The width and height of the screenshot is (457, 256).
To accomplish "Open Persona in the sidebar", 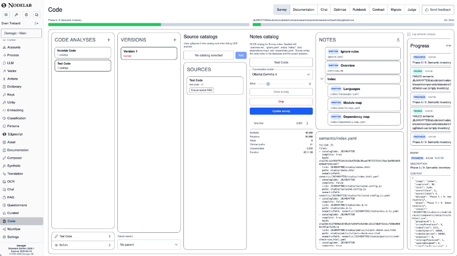I will coord(21,126).
